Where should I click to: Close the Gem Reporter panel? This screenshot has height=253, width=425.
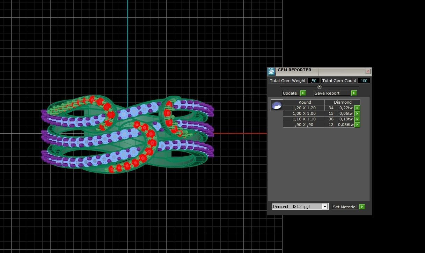[368, 71]
